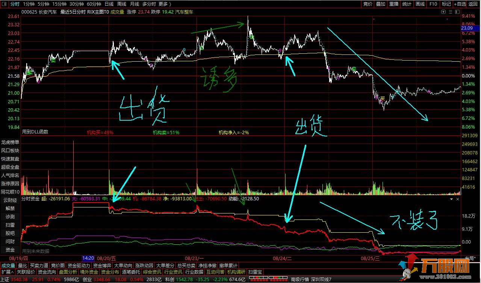The width and height of the screenshot is (481, 283).
Task: Open the 境外资金 tab
Action: pos(89,272)
